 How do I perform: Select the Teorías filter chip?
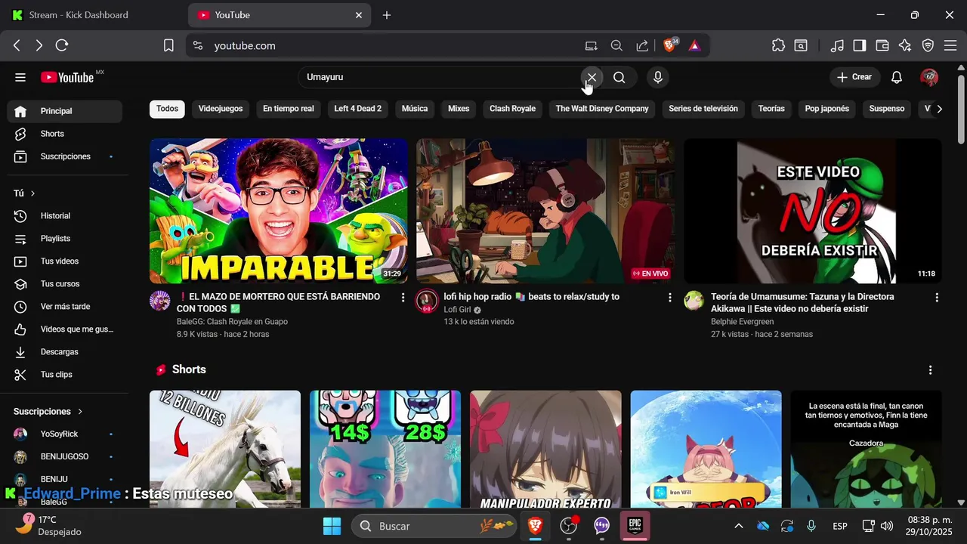(771, 109)
